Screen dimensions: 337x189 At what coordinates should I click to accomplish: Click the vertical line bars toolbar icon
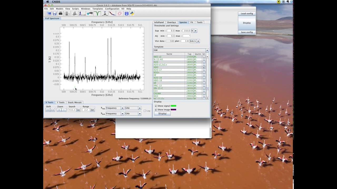[x=67, y=13]
